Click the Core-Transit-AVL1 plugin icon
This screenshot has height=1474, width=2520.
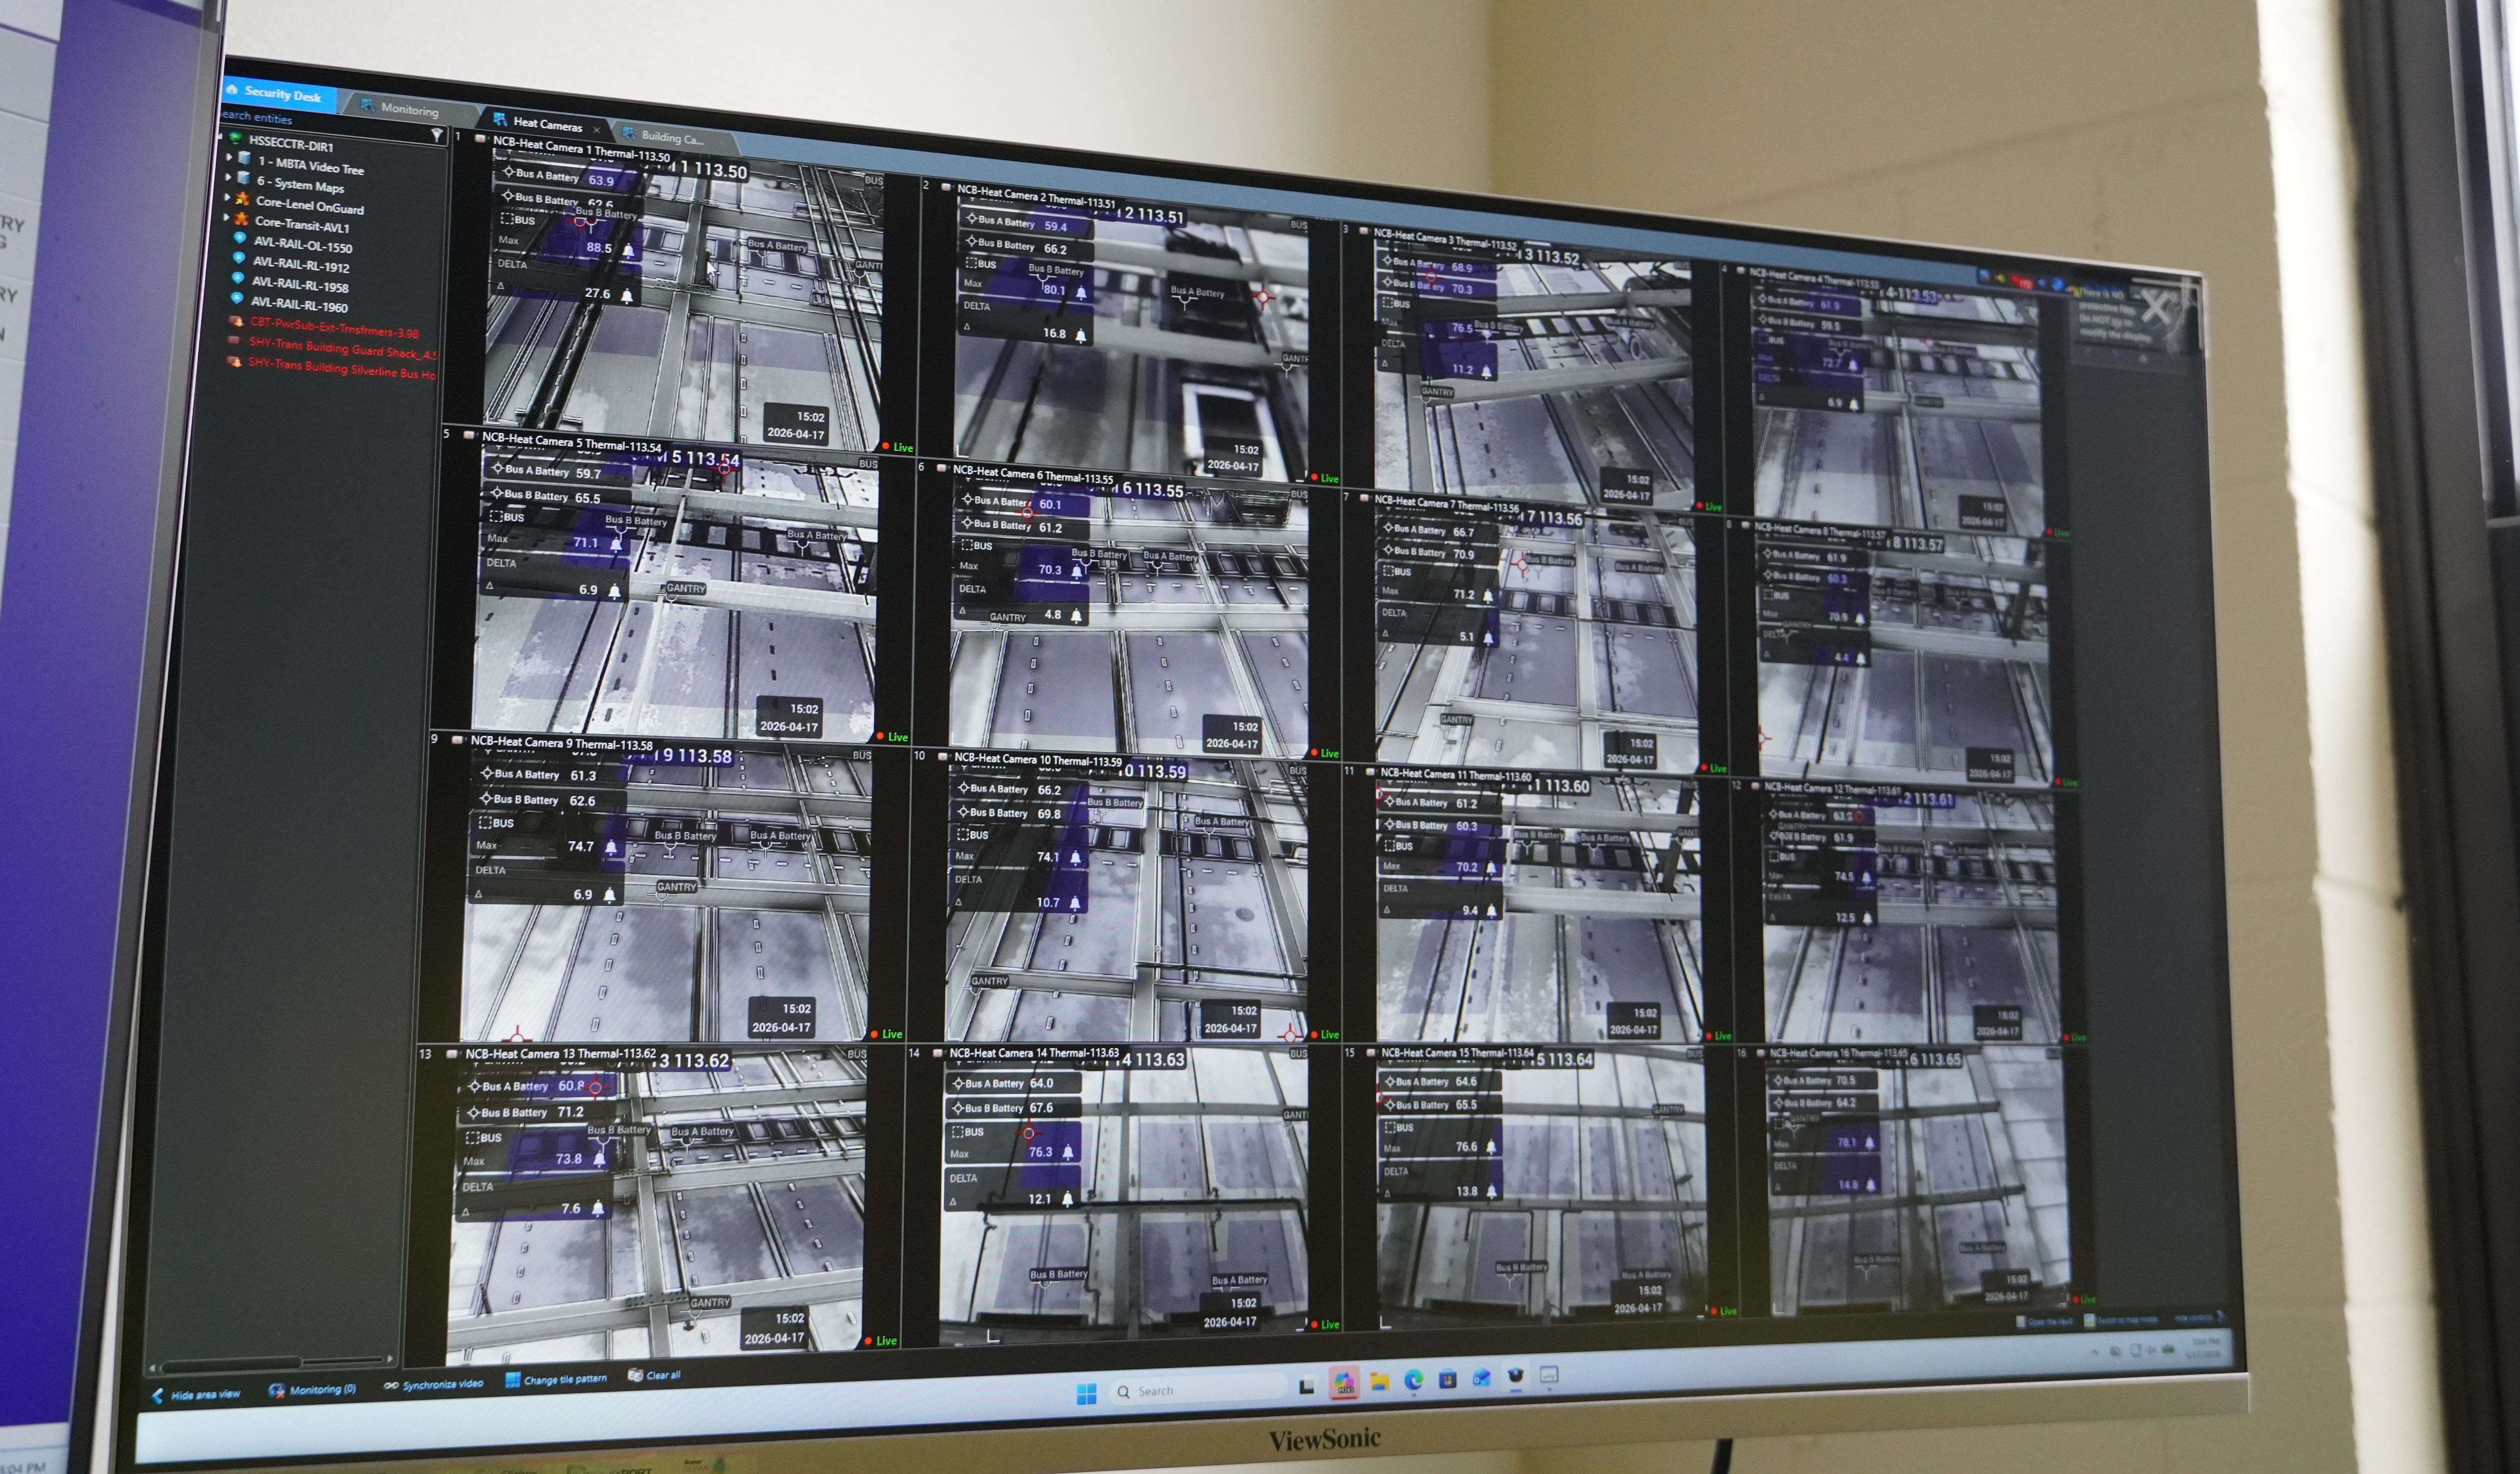tap(241, 218)
